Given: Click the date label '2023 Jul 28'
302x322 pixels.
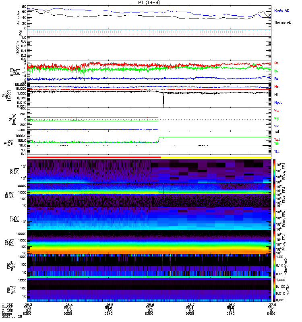Looking at the screenshot, I should (12, 316).
